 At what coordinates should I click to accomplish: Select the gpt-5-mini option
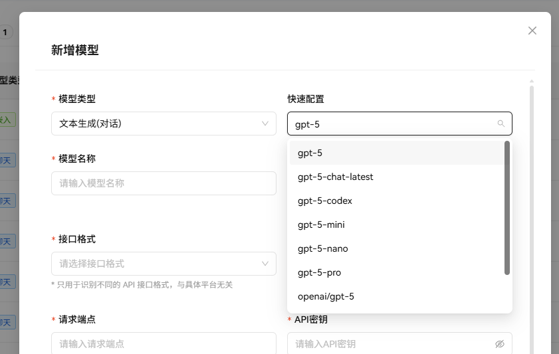[321, 224]
